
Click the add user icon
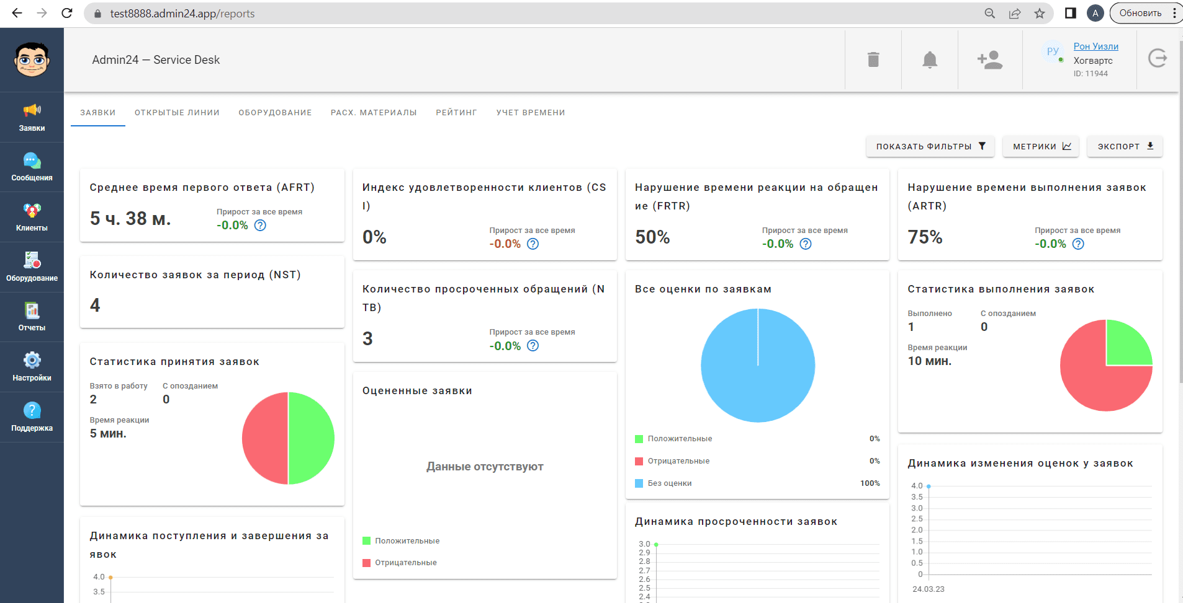[x=989, y=59]
